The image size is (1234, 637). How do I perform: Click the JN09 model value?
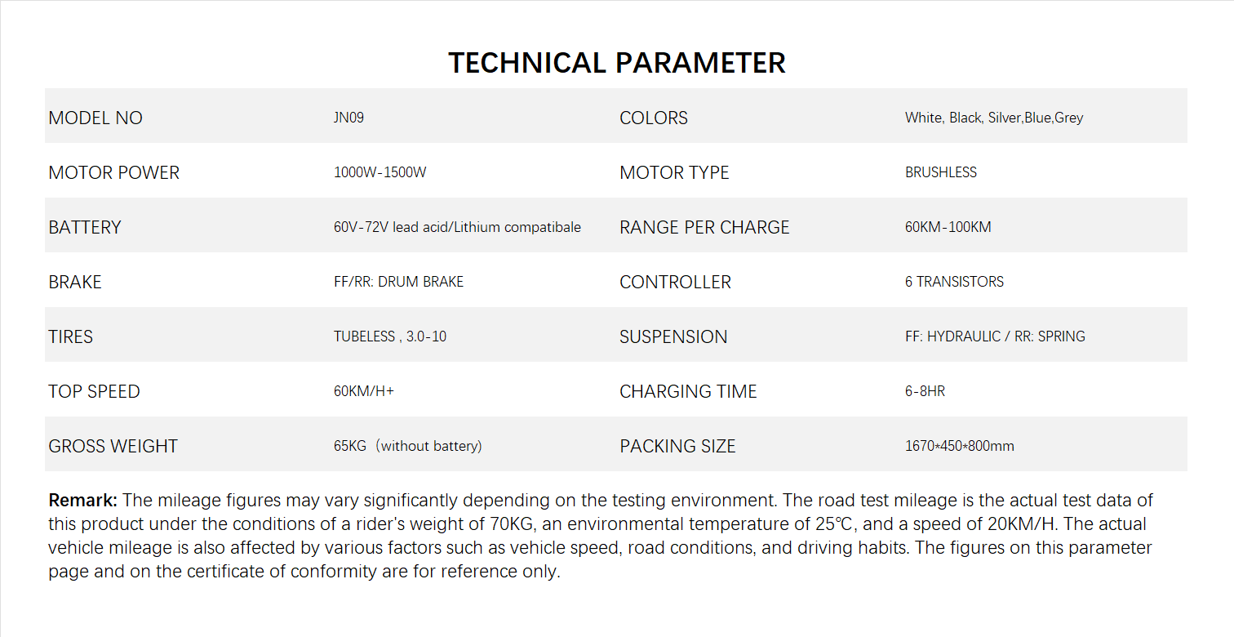click(348, 118)
